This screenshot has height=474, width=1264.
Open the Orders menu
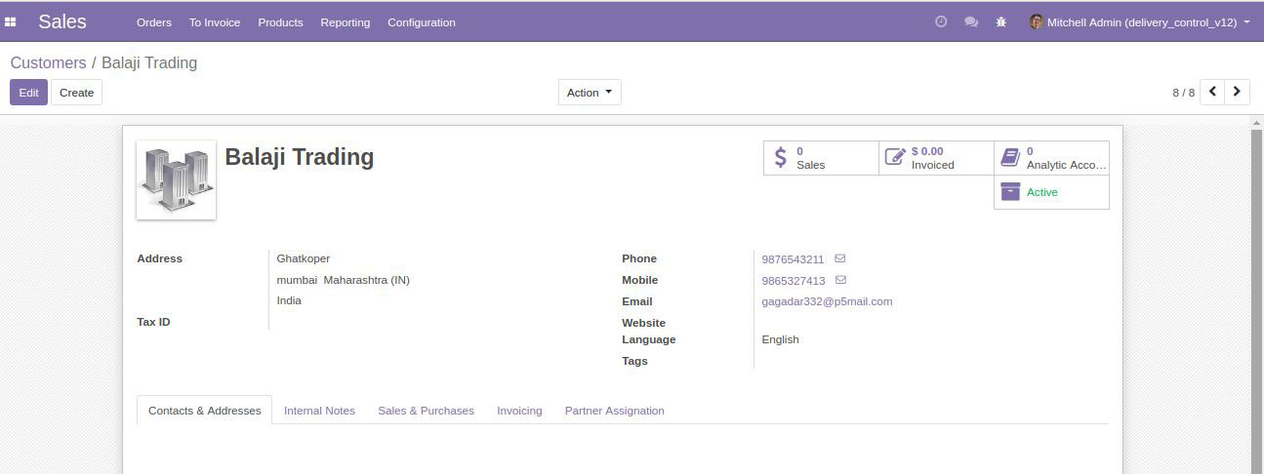pos(154,22)
